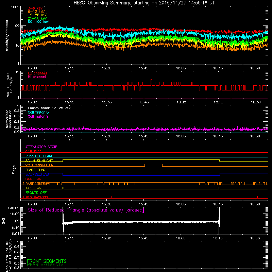Click the AAZ FLAG label

(33, 188)
